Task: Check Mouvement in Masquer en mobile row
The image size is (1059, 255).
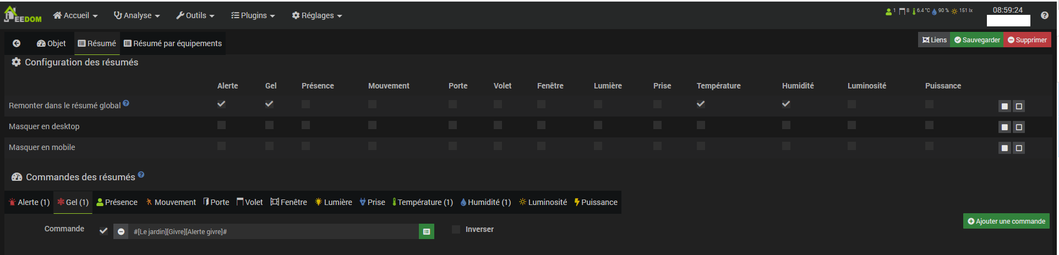Action: pos(372,146)
